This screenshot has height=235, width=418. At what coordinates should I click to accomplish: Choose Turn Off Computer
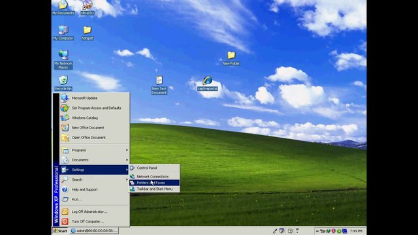(x=94, y=221)
